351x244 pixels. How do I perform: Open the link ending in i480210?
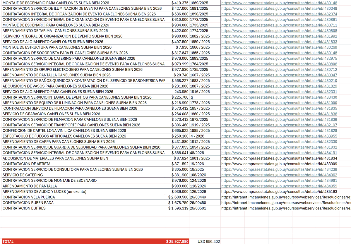(279, 81)
